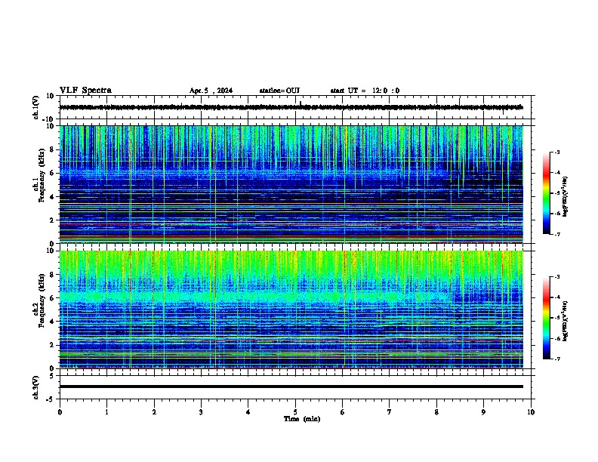Click the "-3" tick on ch.1 color bar
The height and width of the screenshot is (462, 598).
(557, 152)
